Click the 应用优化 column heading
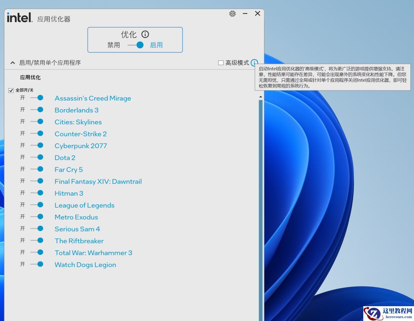Screen dimensions: 414x321 [30, 77]
